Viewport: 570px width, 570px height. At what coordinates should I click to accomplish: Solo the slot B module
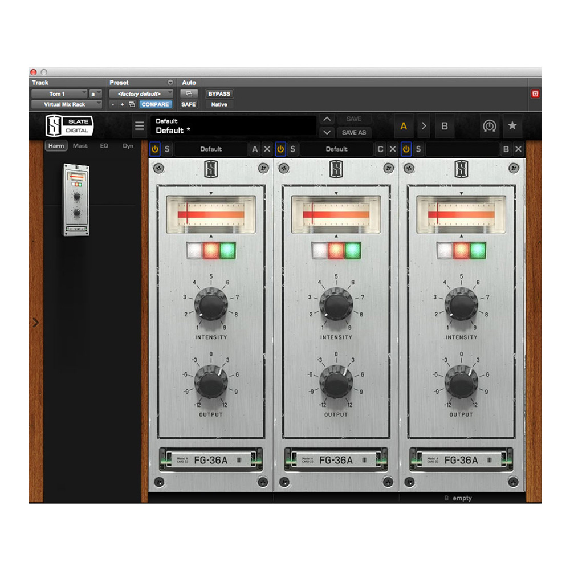point(418,149)
